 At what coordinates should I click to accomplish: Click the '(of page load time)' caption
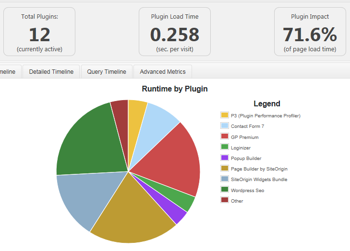coord(310,49)
